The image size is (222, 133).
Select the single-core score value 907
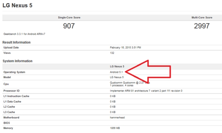click(x=69, y=26)
